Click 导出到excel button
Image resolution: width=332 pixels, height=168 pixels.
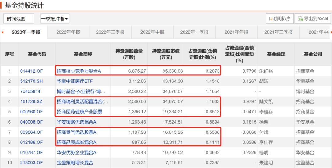(x=313, y=19)
